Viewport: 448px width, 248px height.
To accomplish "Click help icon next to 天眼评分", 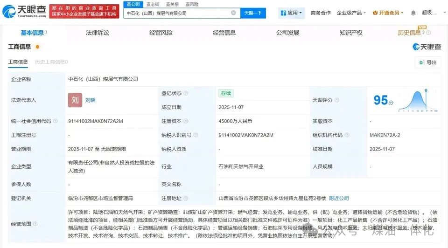I will (x=337, y=100).
